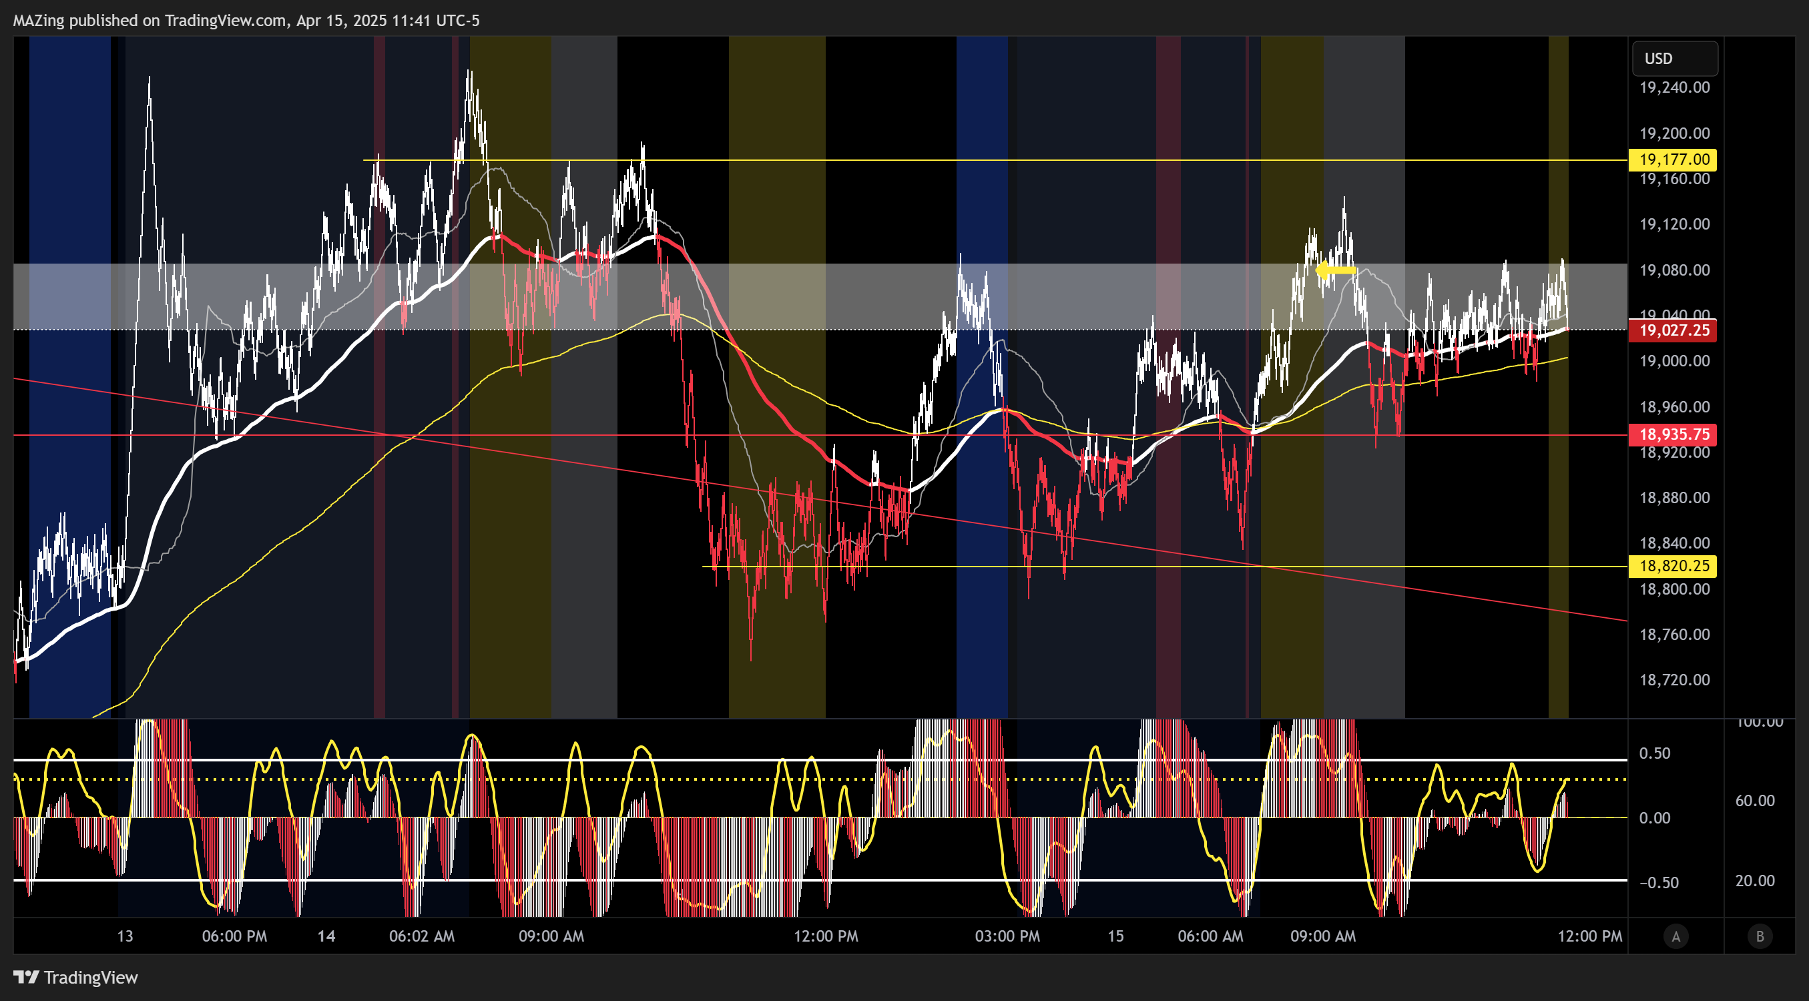1809x1001 pixels.
Task: Click the 19,080.00 price axis label
Action: point(1674,270)
